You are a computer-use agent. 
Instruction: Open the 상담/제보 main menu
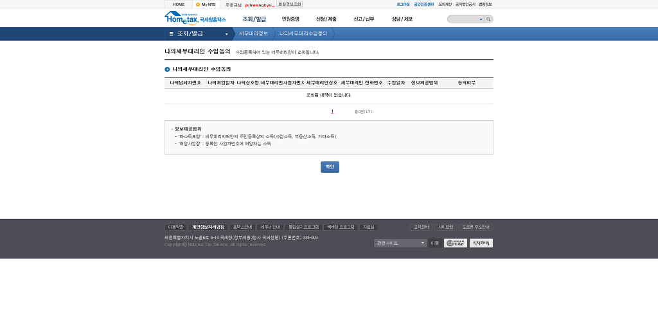point(402,19)
